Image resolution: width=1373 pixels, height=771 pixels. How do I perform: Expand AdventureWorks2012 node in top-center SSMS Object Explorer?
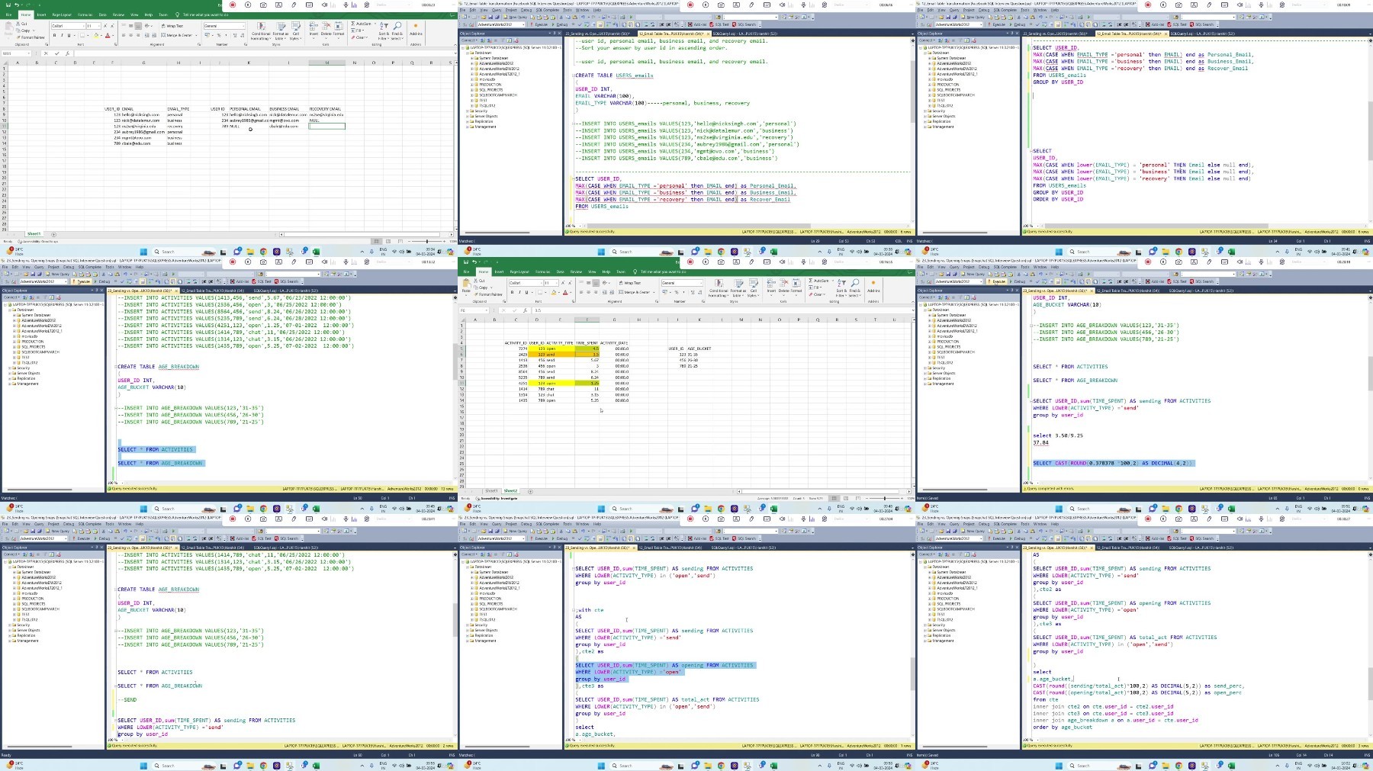[474, 63]
